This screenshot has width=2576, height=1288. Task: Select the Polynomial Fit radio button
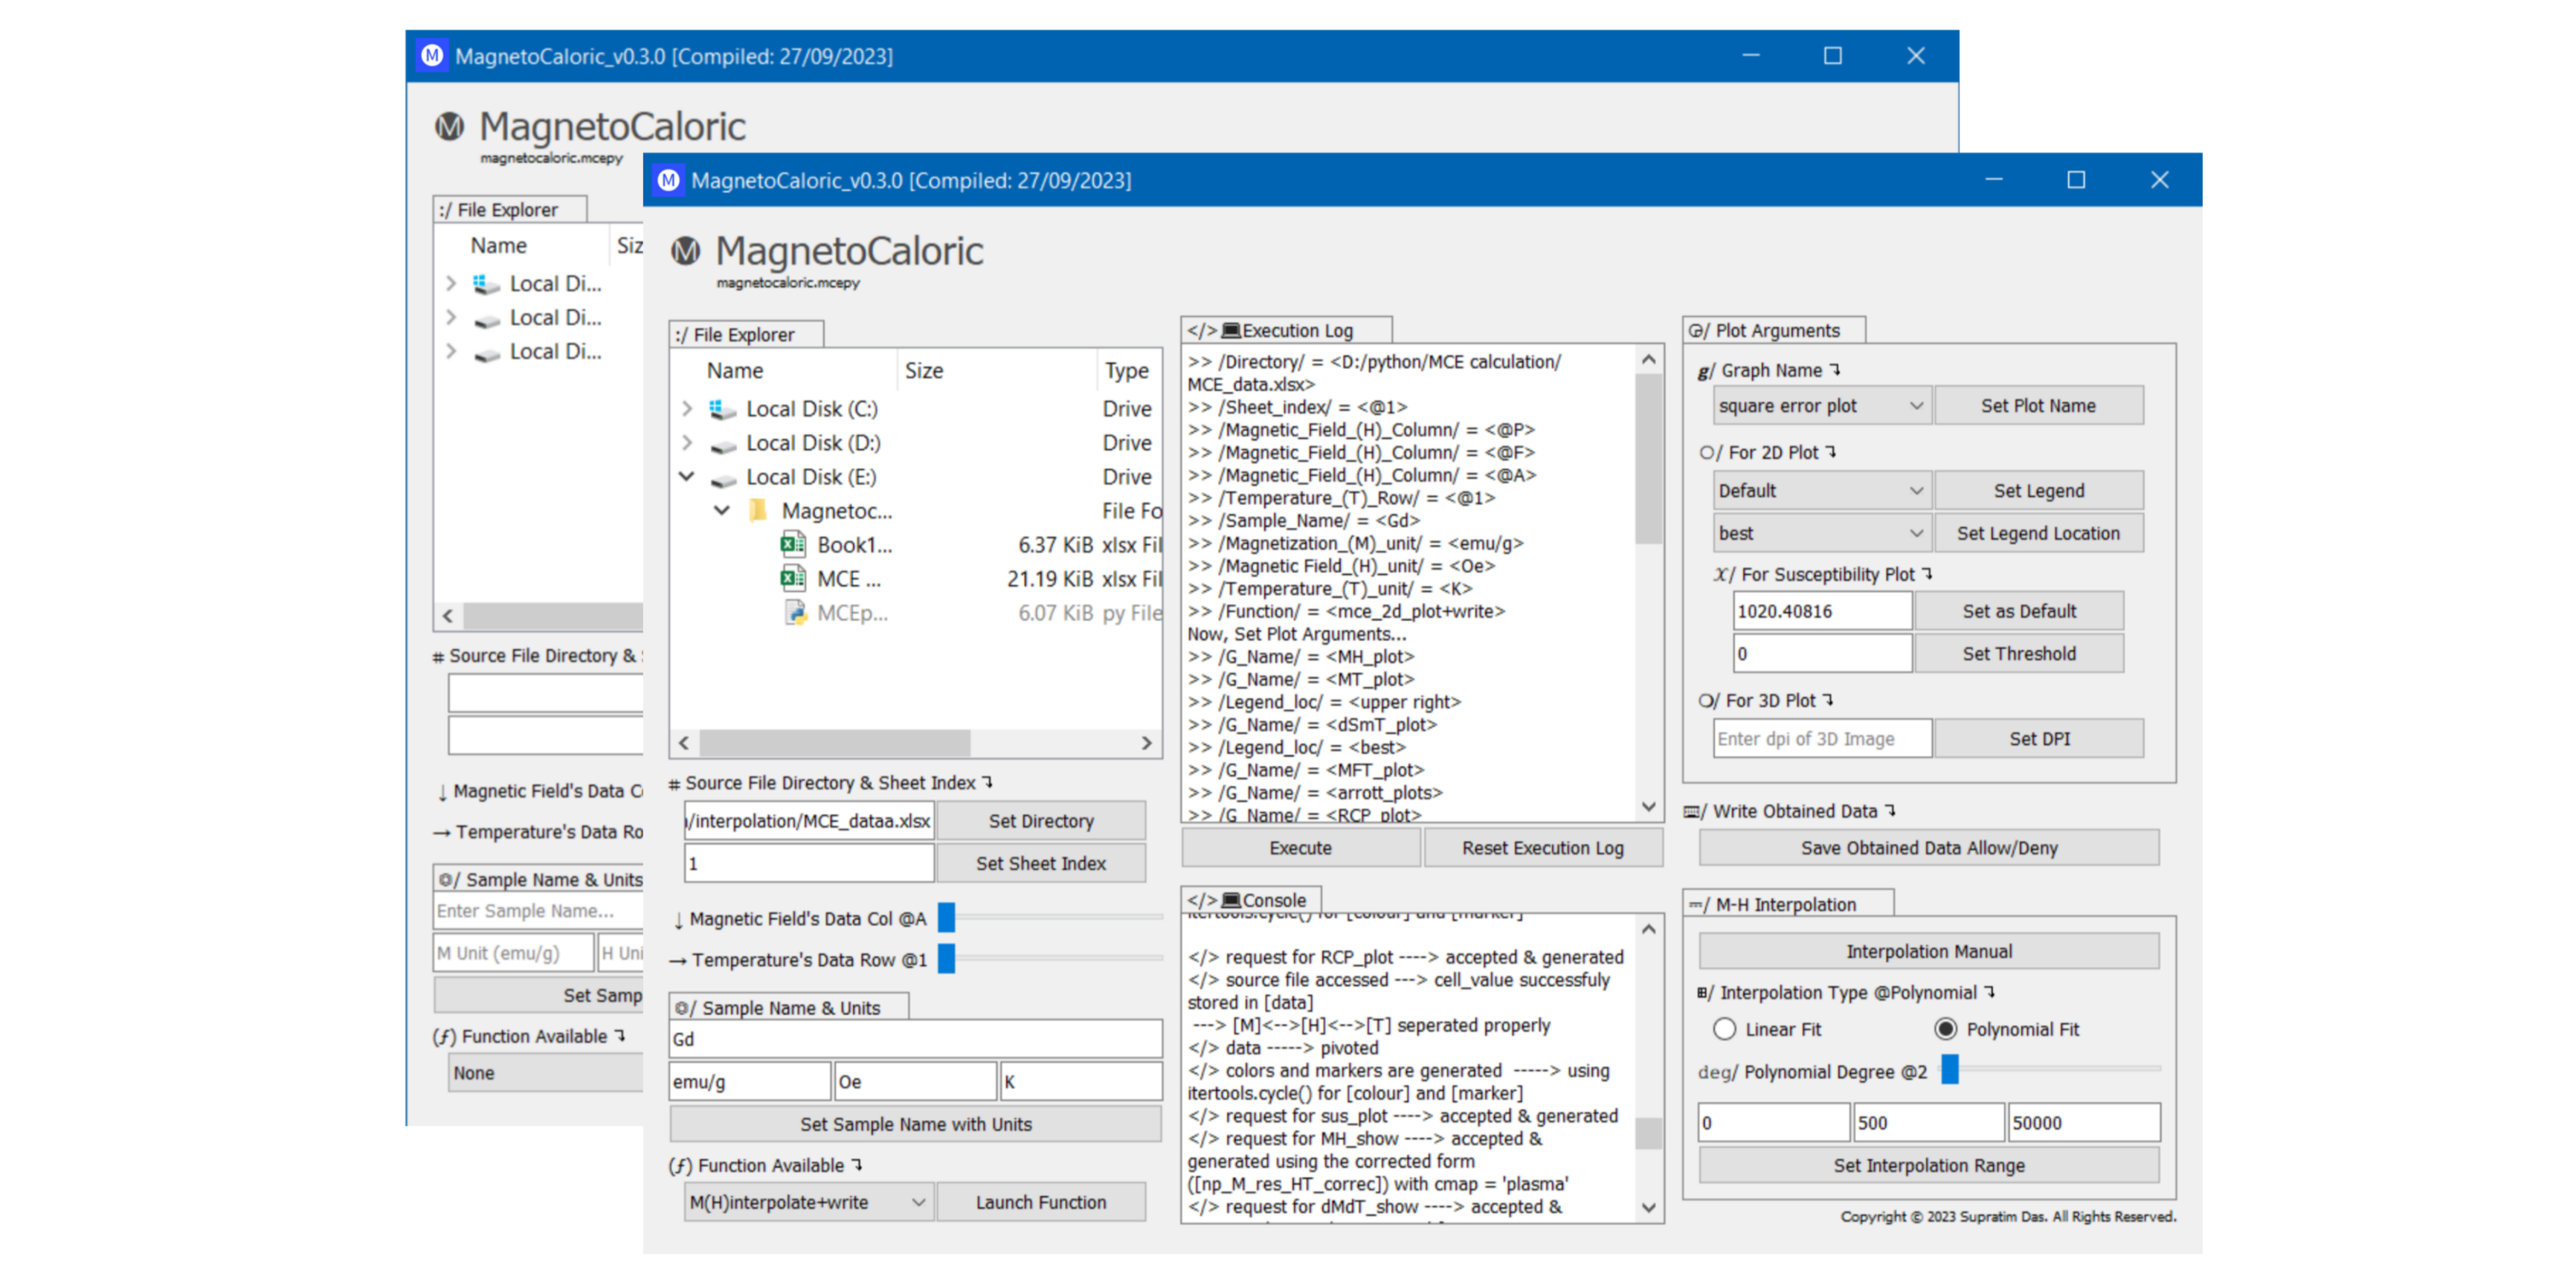point(1946,1029)
